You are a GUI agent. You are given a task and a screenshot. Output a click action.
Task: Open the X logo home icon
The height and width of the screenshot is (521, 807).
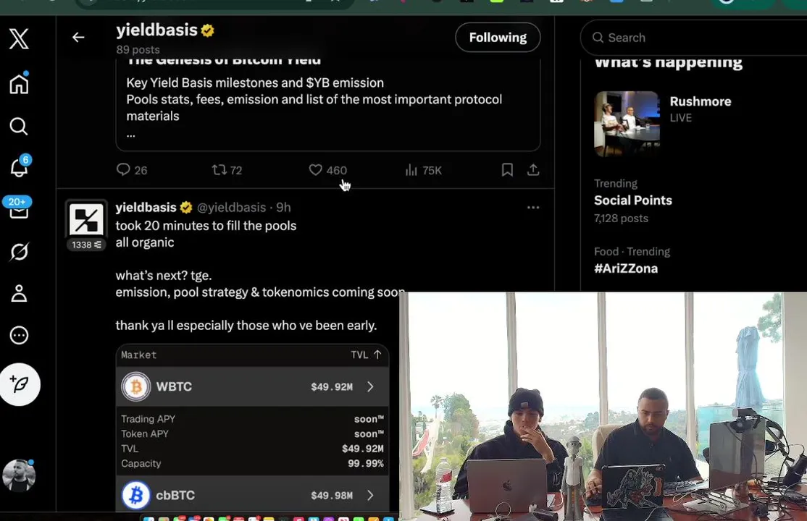[x=19, y=38]
